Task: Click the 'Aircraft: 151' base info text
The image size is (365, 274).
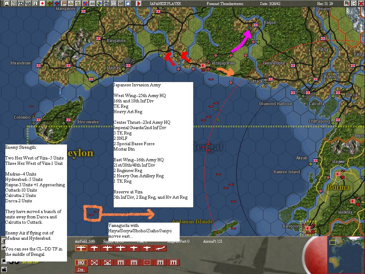Action: [212, 241]
